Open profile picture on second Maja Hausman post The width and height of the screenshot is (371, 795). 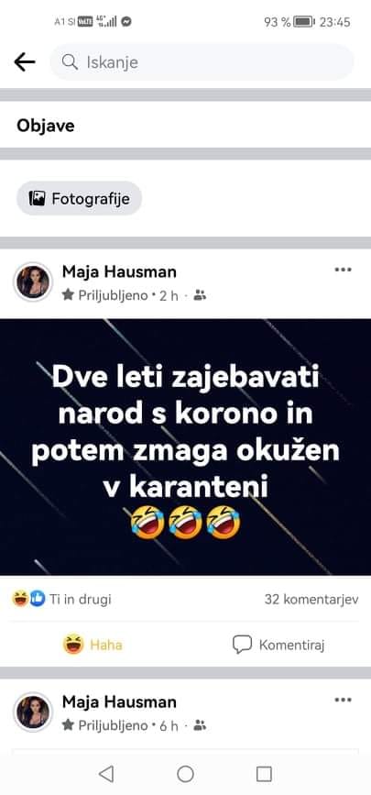click(x=33, y=712)
